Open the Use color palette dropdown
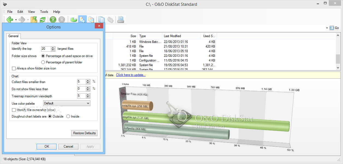 pyautogui.click(x=67, y=103)
